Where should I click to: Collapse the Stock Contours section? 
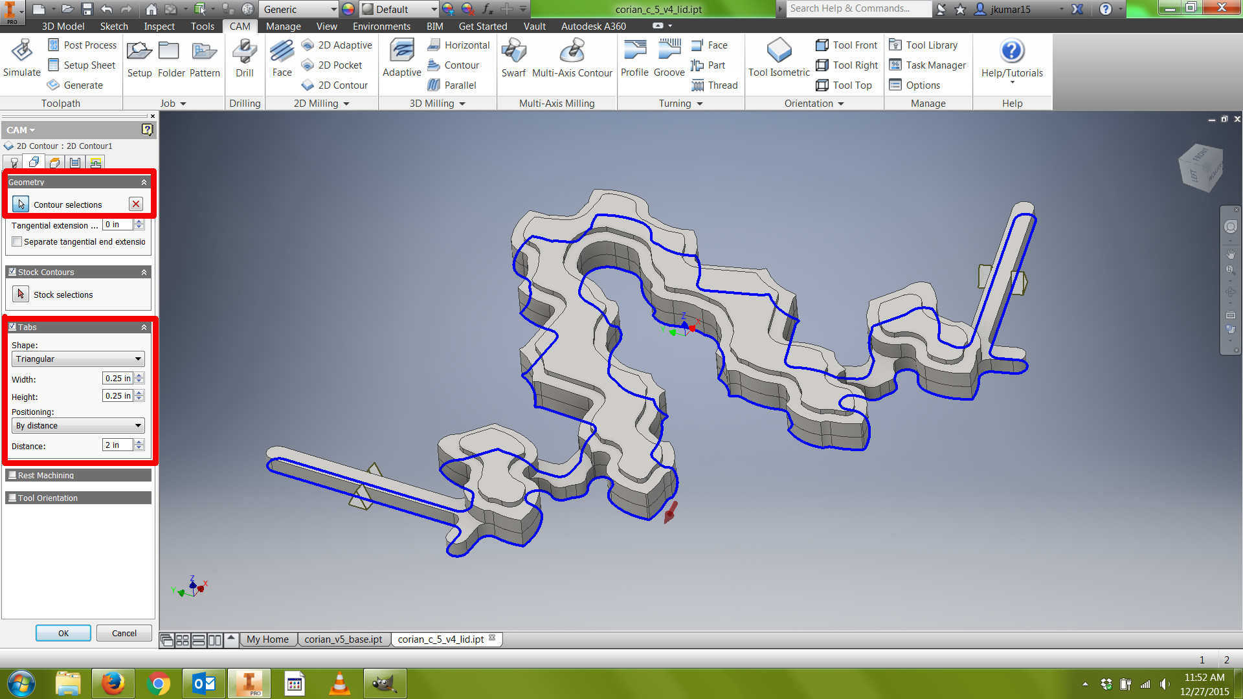click(144, 272)
